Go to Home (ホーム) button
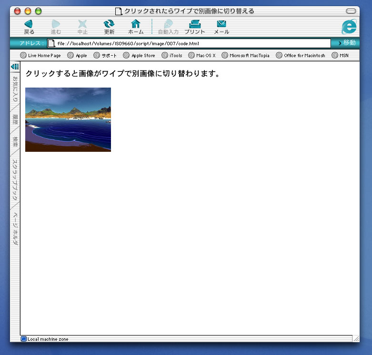This screenshot has width=372, height=355. (x=136, y=27)
